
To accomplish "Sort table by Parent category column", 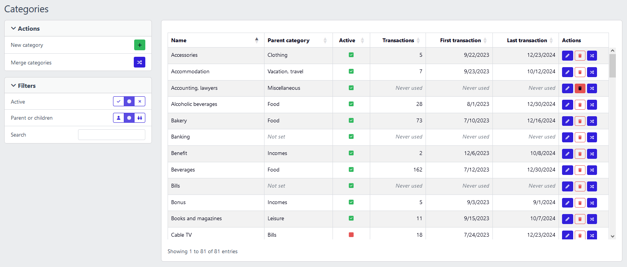I will [x=298, y=40].
